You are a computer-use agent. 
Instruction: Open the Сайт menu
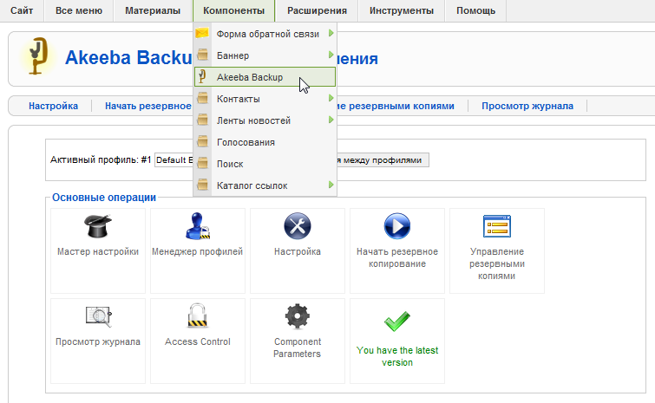coord(22,10)
